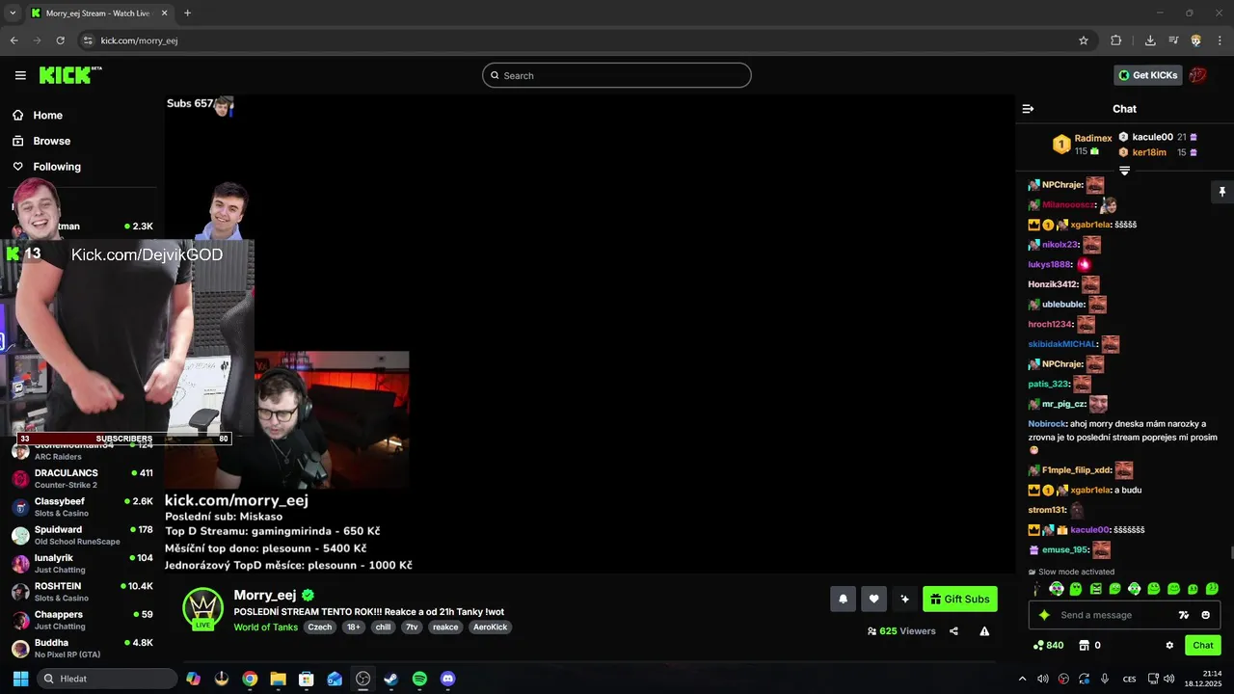Click the 840 channel points balance
1234x694 pixels.
click(1048, 645)
